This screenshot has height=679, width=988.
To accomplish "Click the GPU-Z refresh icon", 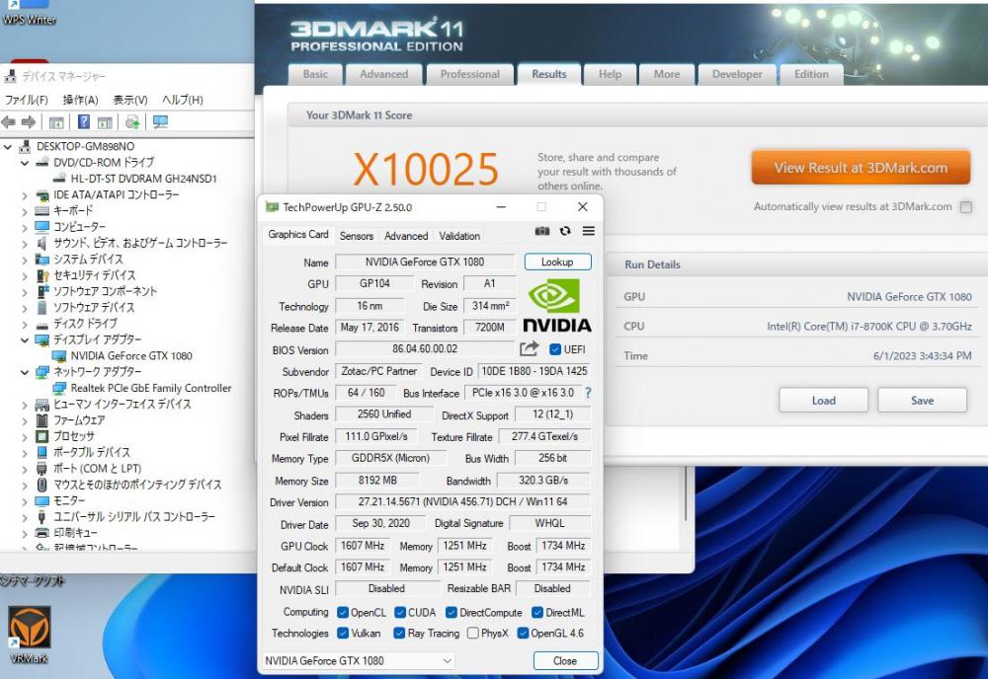I will click(565, 231).
